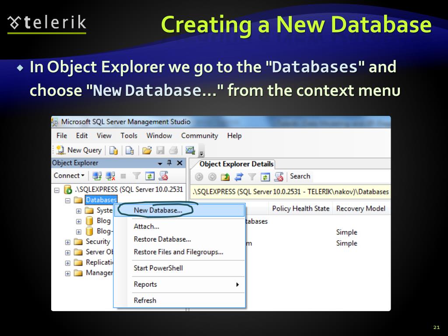Viewport: 448px width, 336px height.
Task: Open the Connect dropdown in Object Explorer
Action: [69, 175]
